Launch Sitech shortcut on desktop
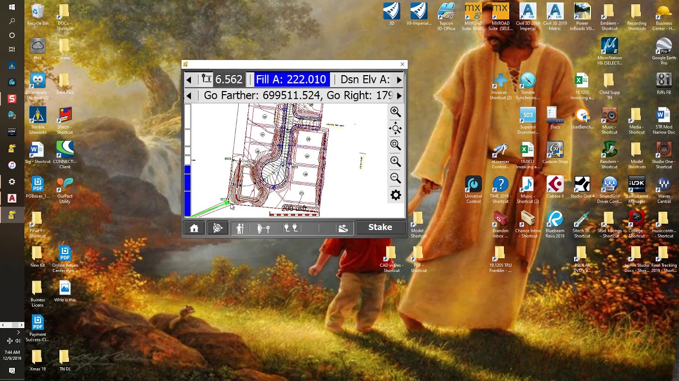This screenshot has height=381, width=679. point(65,121)
